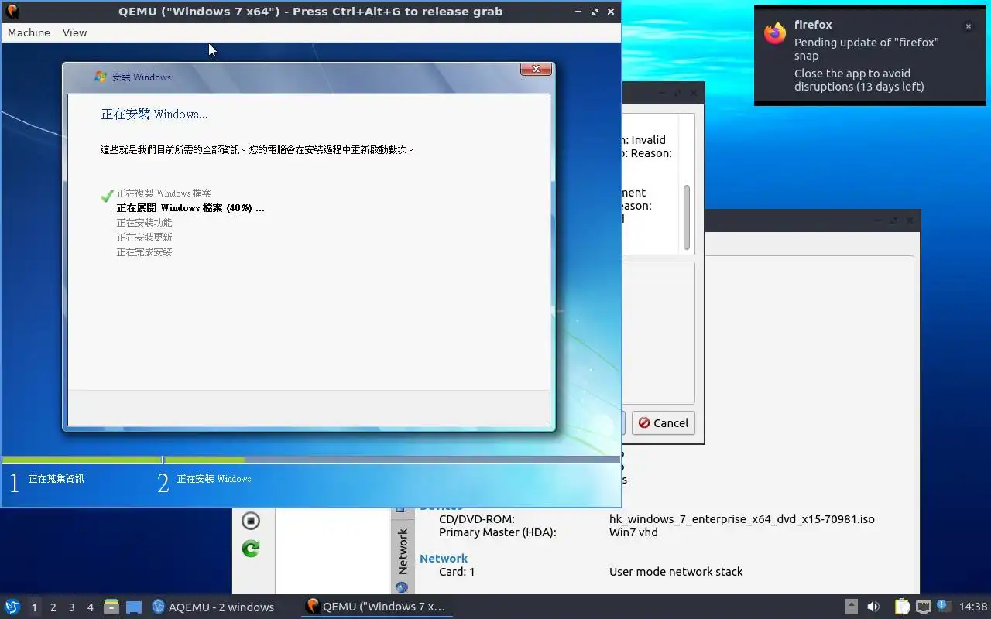Close the AQEMU main window
991x619 pixels.
(910, 221)
